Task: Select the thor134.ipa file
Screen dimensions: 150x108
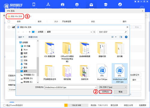Action: [x=102, y=72]
